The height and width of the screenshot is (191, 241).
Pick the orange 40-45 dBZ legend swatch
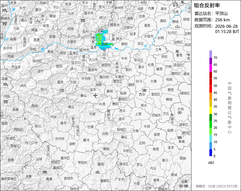tap(211, 96)
